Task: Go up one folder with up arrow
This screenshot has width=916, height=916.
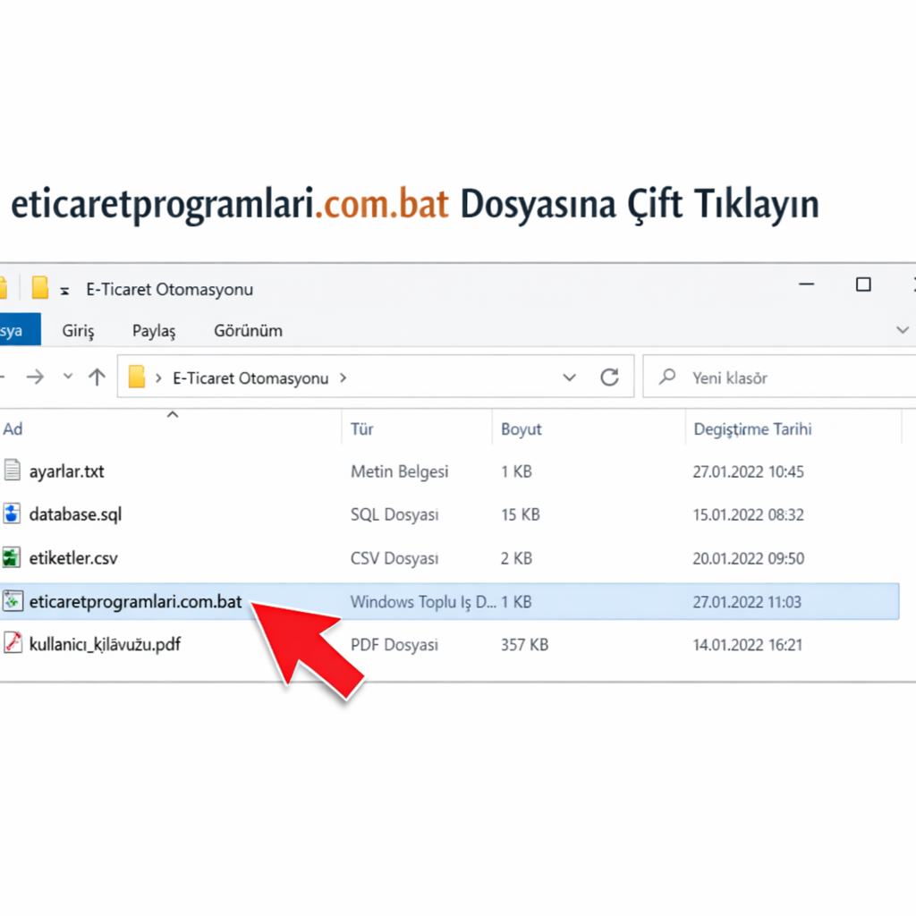Action: [97, 377]
